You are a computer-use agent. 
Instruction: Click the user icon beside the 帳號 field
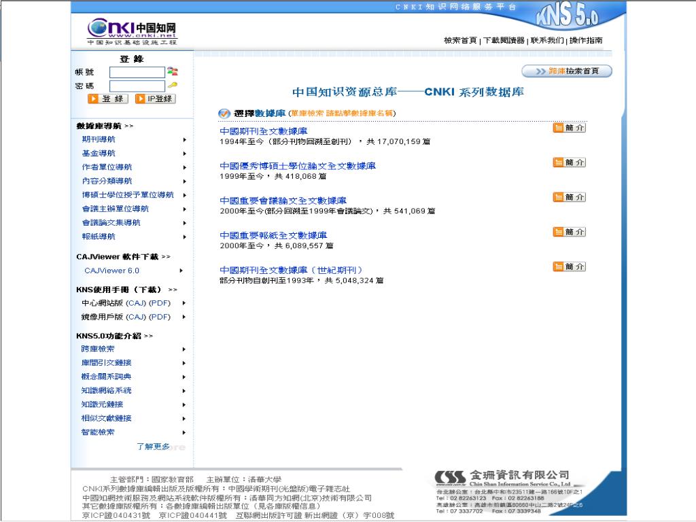[172, 71]
